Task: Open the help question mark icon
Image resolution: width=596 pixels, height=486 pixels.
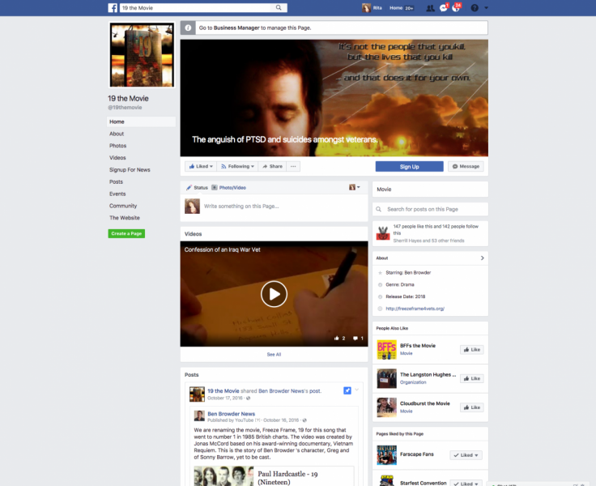Action: tap(475, 8)
